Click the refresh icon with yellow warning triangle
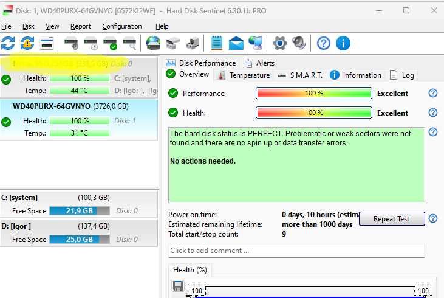 (27, 43)
